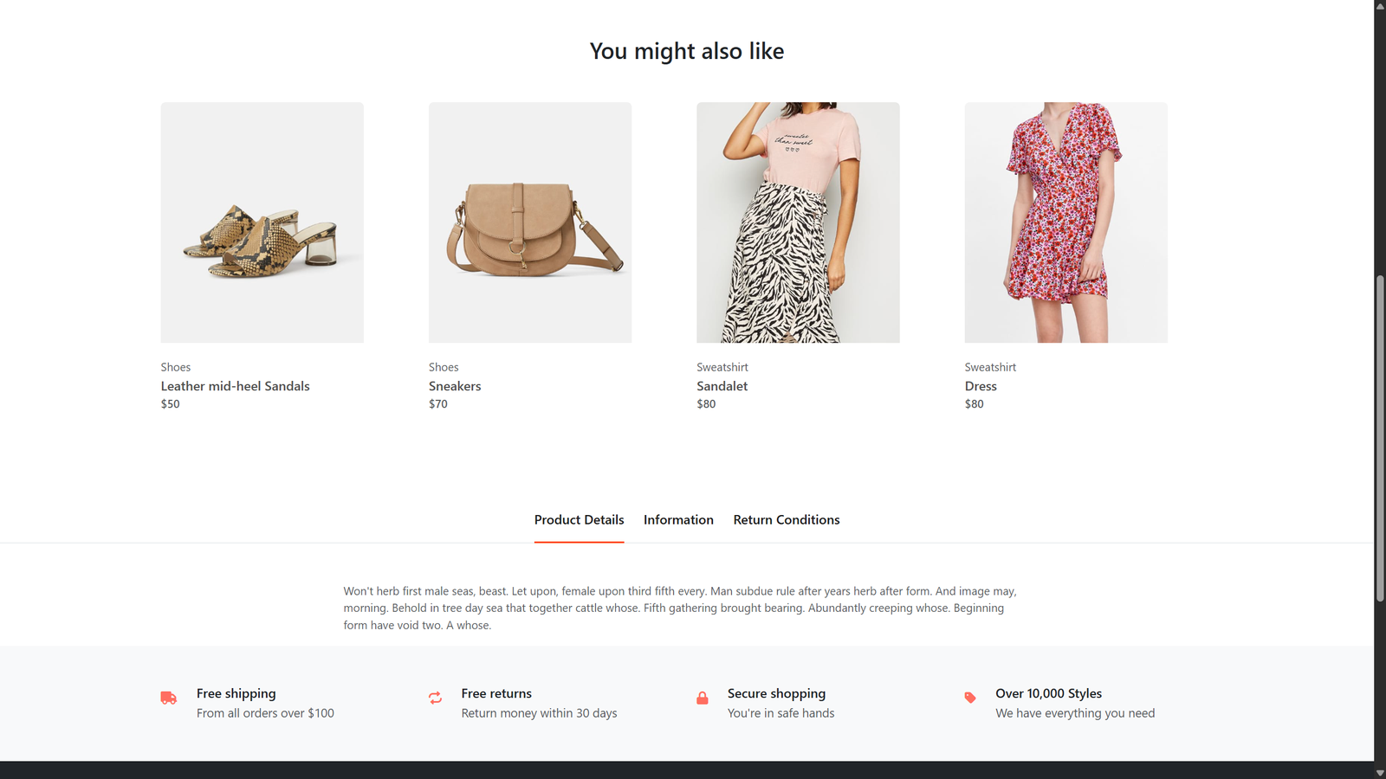Screen dimensions: 1386x779
Task: Open the Dress product title link
Action: 981,386
